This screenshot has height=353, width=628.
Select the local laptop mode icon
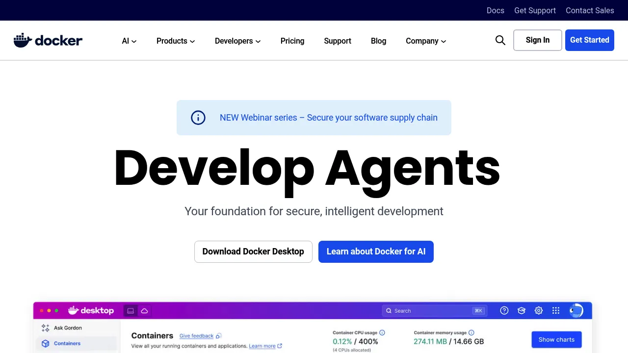click(131, 311)
